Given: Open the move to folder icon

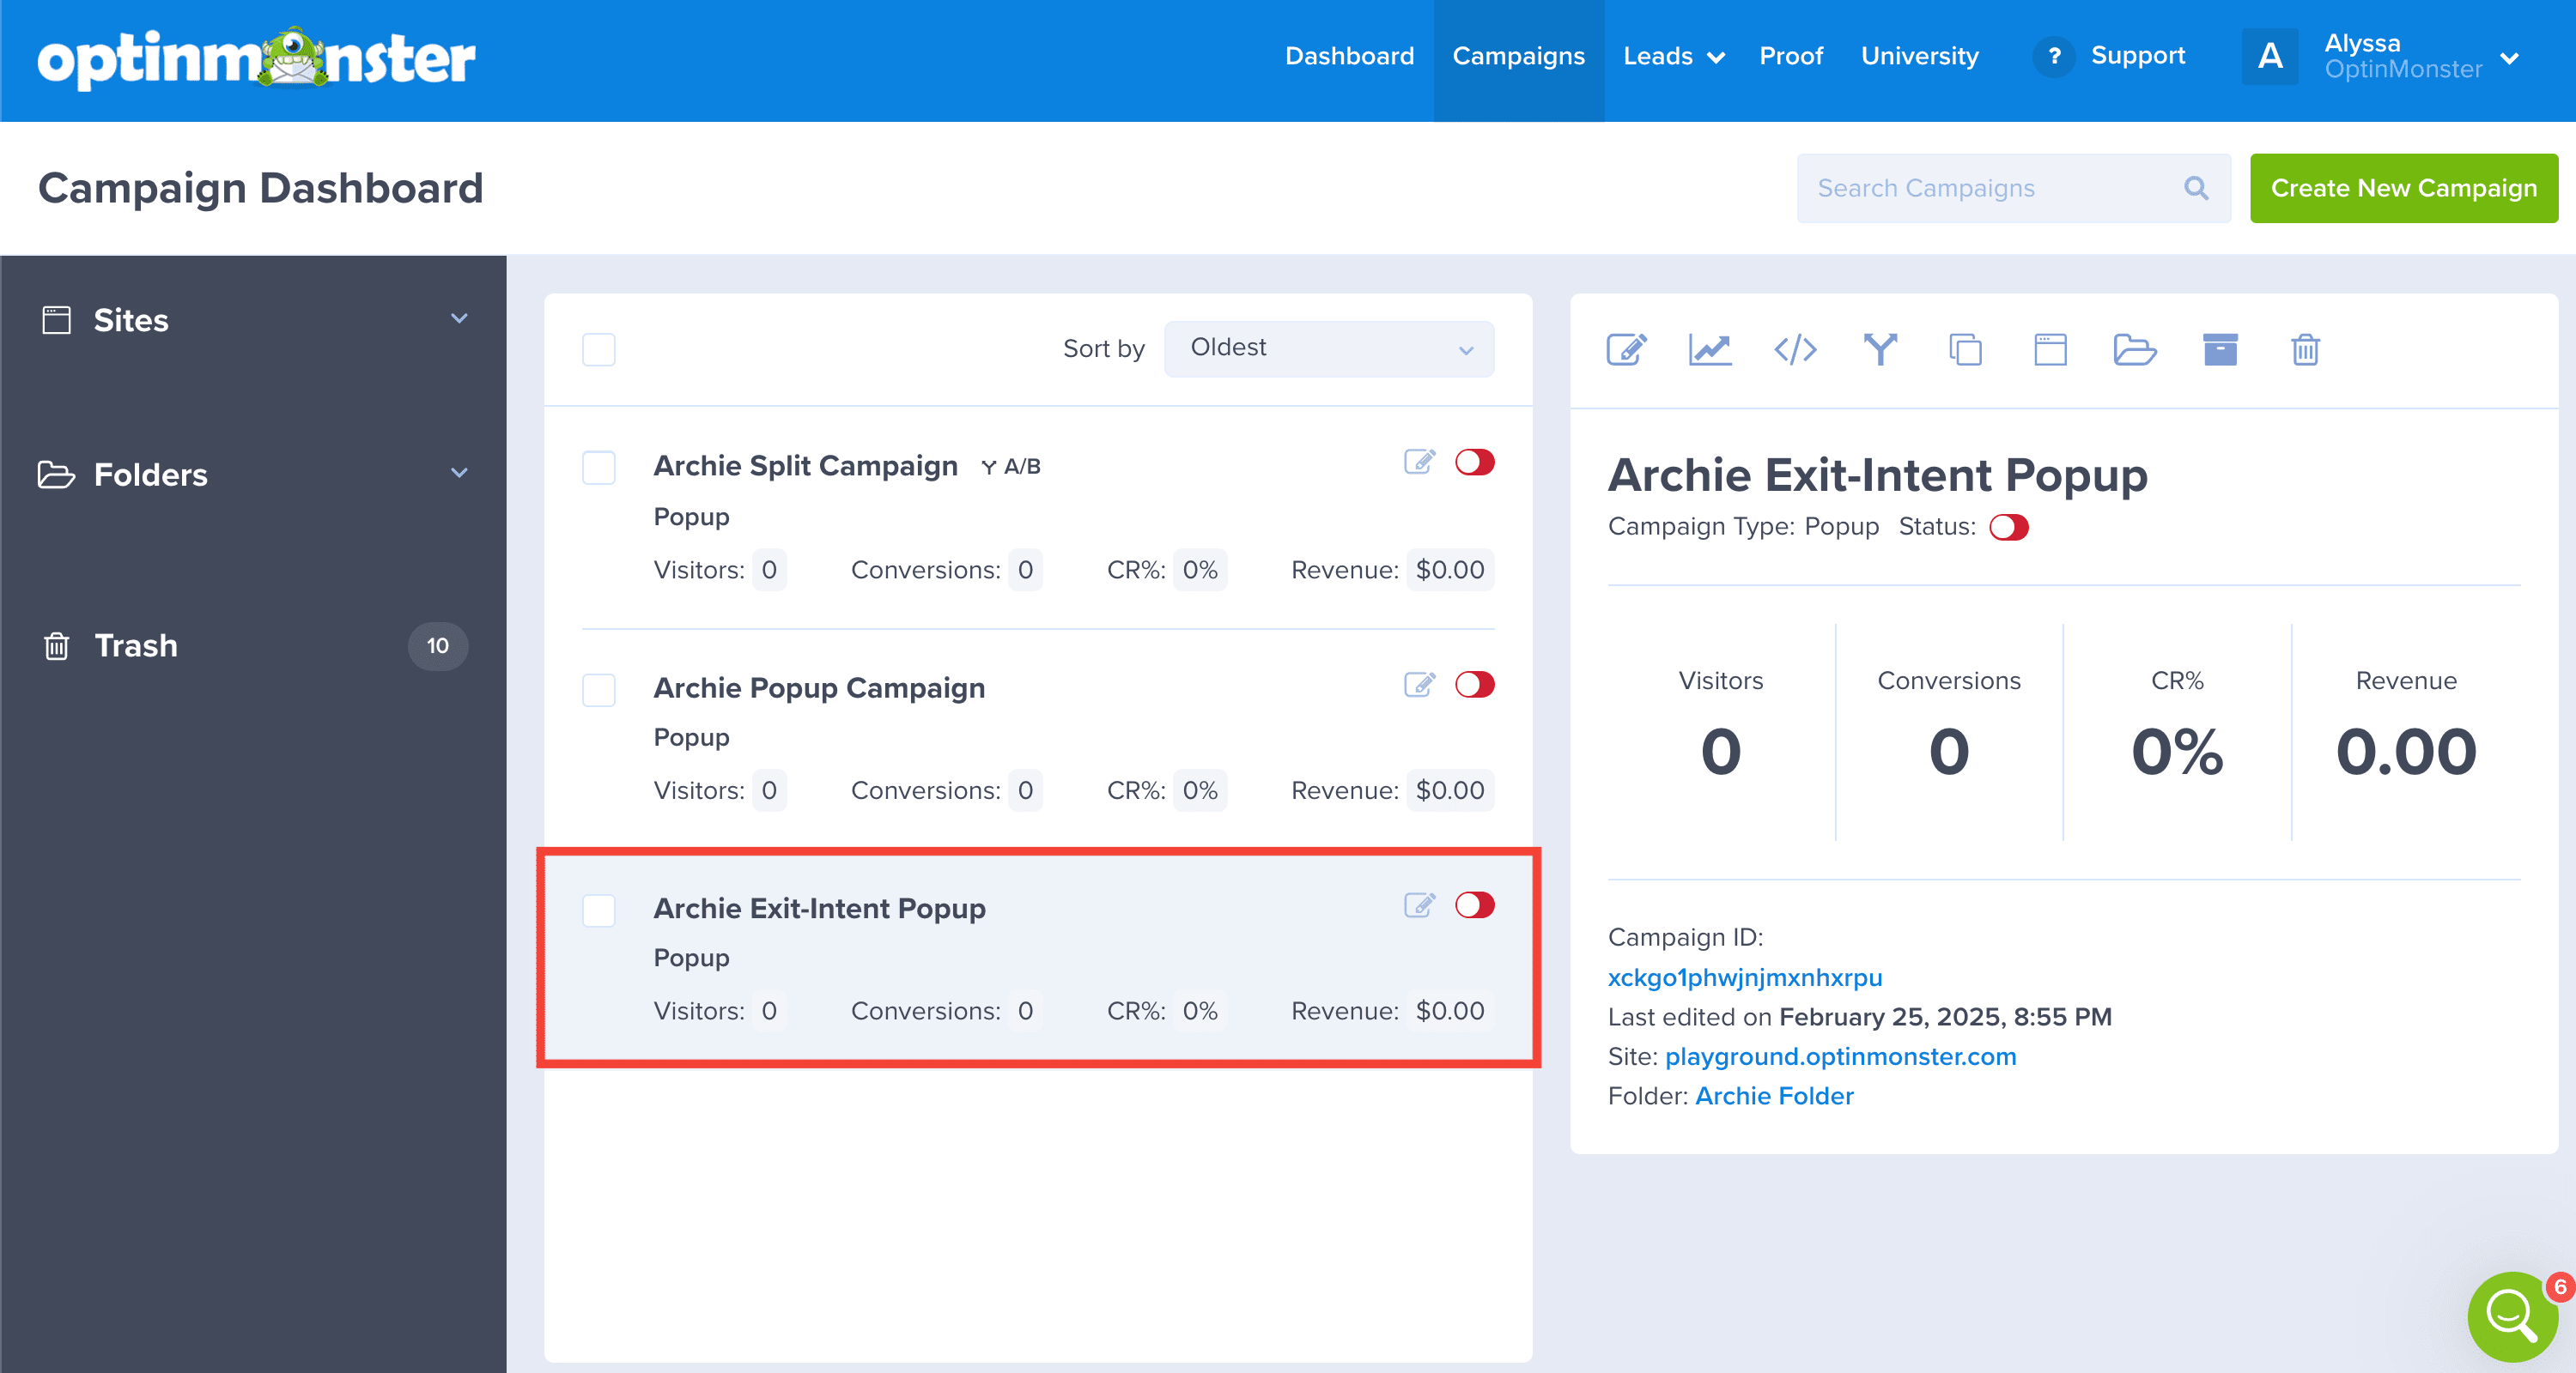Looking at the screenshot, I should click(x=2135, y=350).
